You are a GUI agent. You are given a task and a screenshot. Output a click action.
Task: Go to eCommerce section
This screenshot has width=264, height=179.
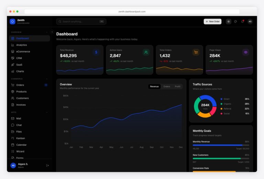(30, 51)
